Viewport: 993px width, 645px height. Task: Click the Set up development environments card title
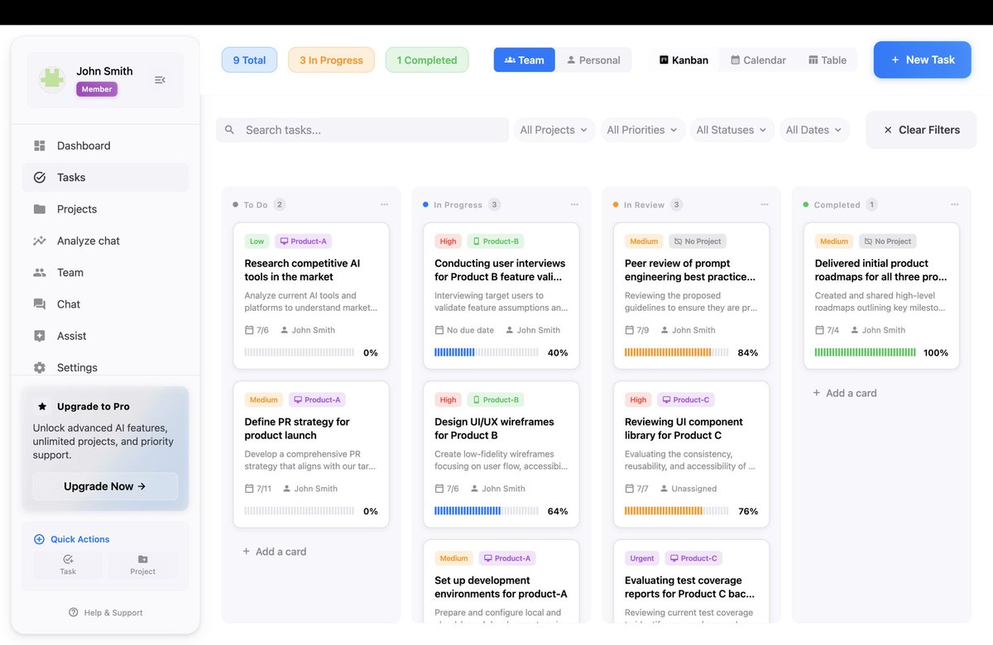point(501,587)
